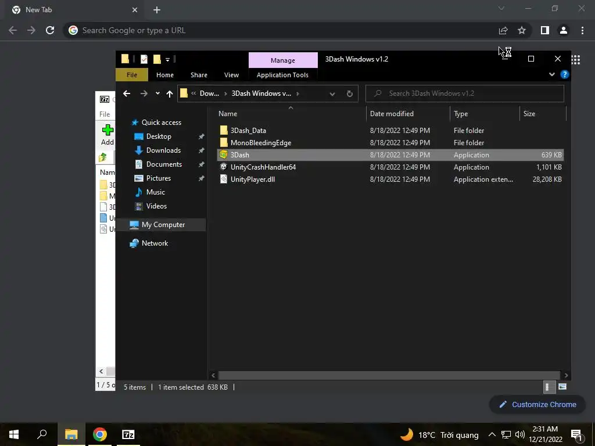
Task: Open 7-Zip from the taskbar
Action: pyautogui.click(x=128, y=434)
